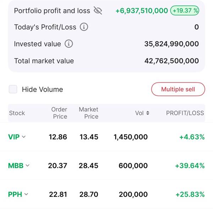Select the PPH stock ticker
213x213 pixels.
(x=15, y=194)
